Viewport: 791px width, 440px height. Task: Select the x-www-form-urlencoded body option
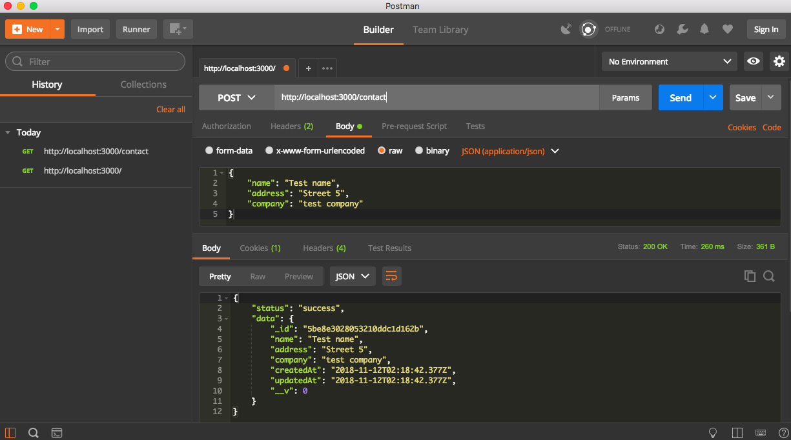[269, 151]
